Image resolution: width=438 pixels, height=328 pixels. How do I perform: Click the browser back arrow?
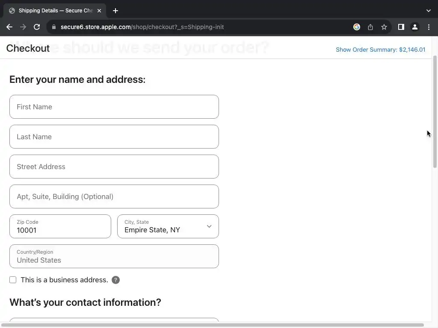click(x=9, y=27)
